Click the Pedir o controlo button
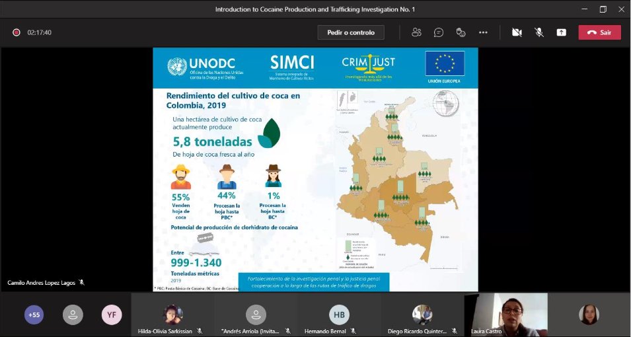This screenshot has width=631, height=337. point(350,32)
